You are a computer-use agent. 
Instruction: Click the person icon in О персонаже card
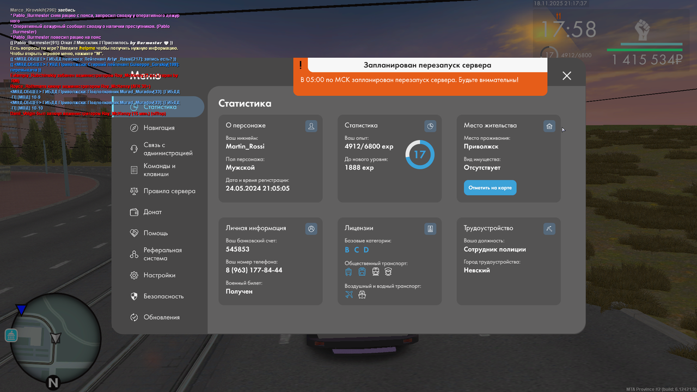(311, 126)
